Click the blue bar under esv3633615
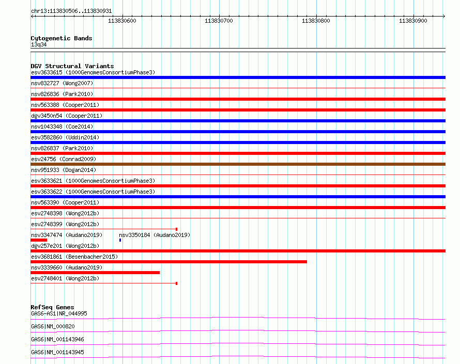 pyautogui.click(x=238, y=77)
